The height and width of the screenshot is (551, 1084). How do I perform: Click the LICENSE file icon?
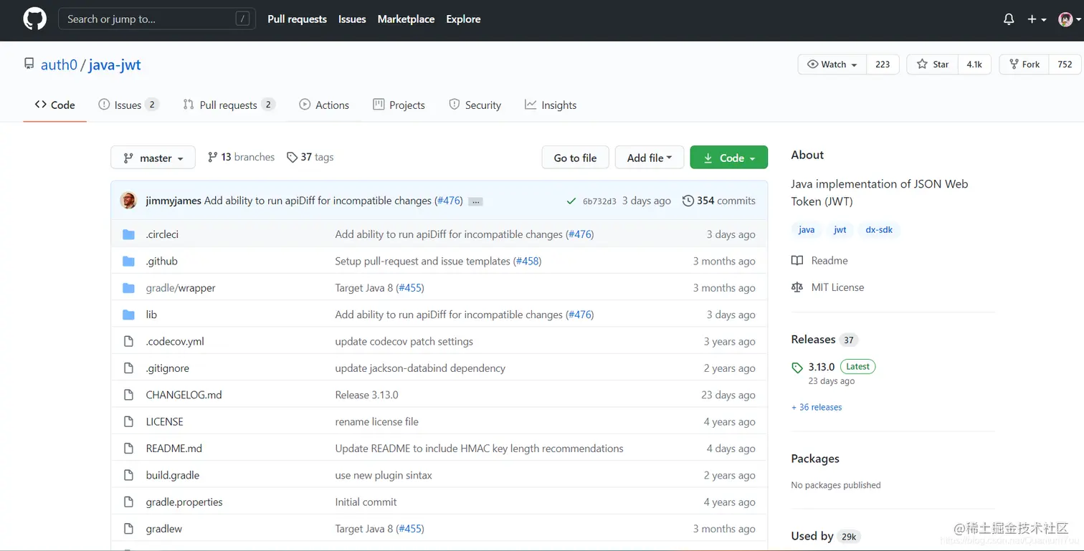click(x=129, y=421)
